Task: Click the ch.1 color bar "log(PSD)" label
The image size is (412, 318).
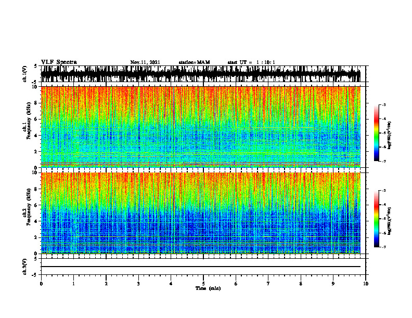Action: point(390,136)
